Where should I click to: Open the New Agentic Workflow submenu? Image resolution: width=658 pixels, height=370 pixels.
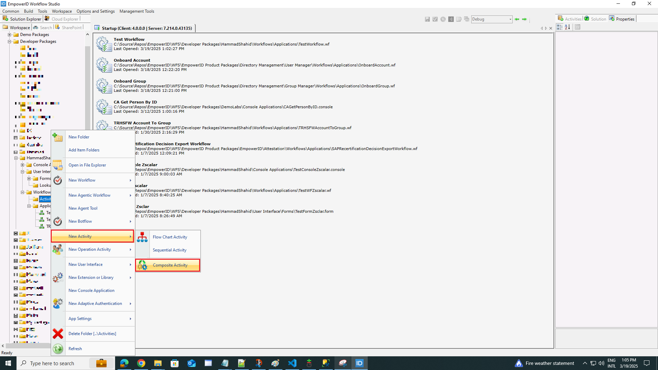click(x=93, y=195)
